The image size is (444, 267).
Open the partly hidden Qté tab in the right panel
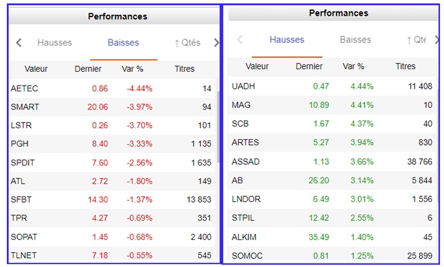(x=416, y=40)
